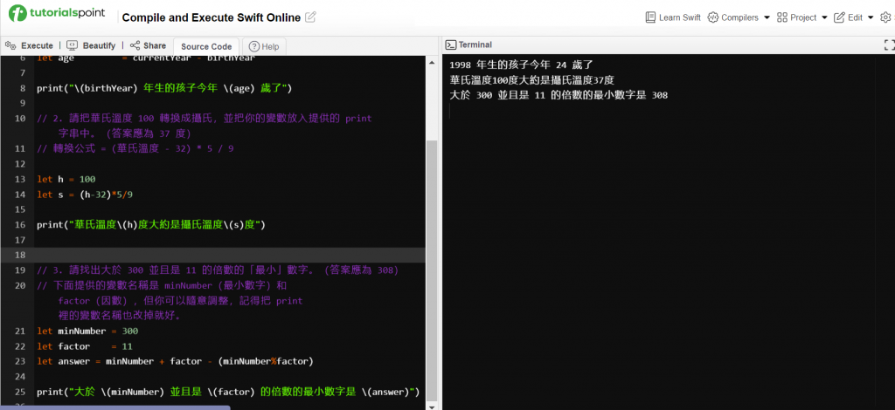Screen dimensions: 895x410
Task: Click the Beautify monitor icon
Action: (72, 45)
